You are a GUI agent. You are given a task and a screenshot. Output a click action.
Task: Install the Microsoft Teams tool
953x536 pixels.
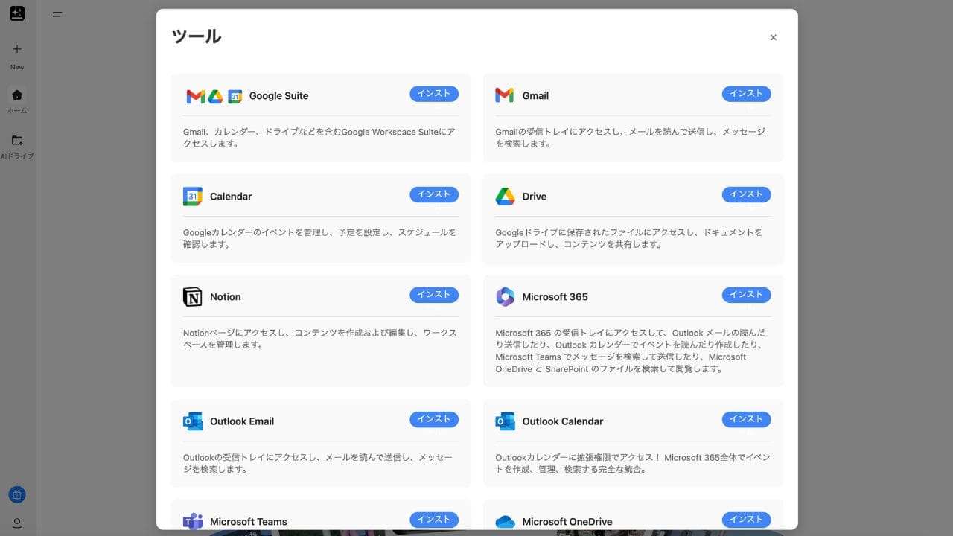pyautogui.click(x=434, y=520)
